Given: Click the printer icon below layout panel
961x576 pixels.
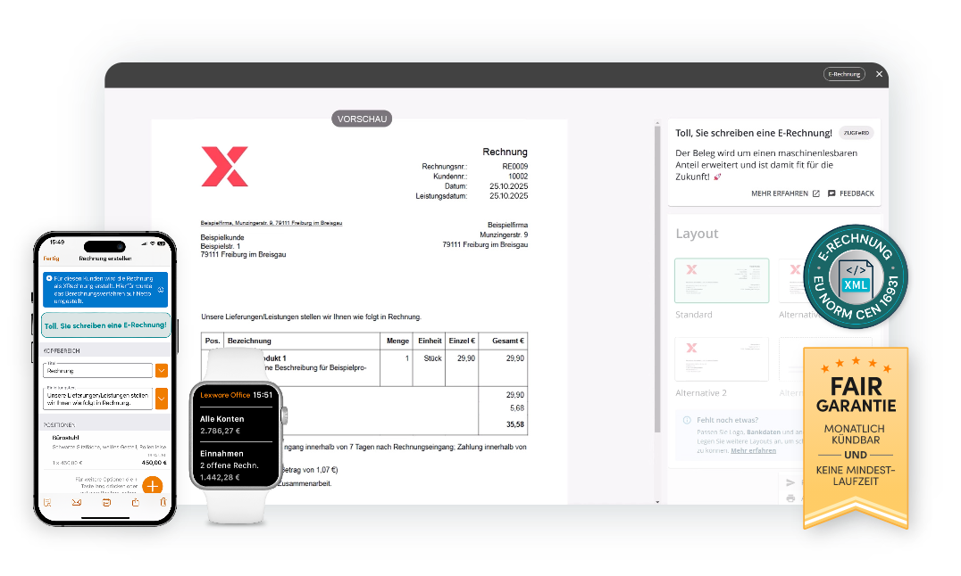Looking at the screenshot, I should tap(790, 498).
